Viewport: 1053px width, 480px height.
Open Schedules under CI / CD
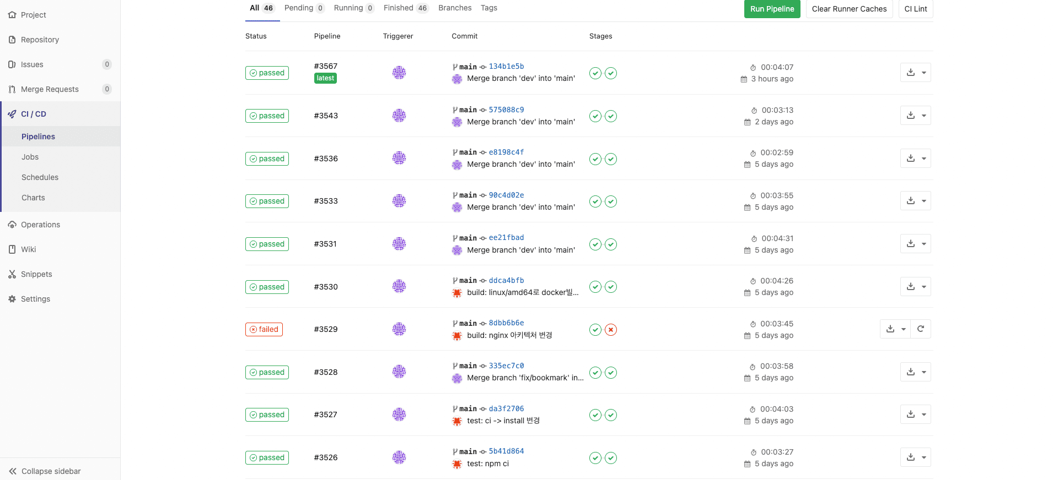coord(40,177)
